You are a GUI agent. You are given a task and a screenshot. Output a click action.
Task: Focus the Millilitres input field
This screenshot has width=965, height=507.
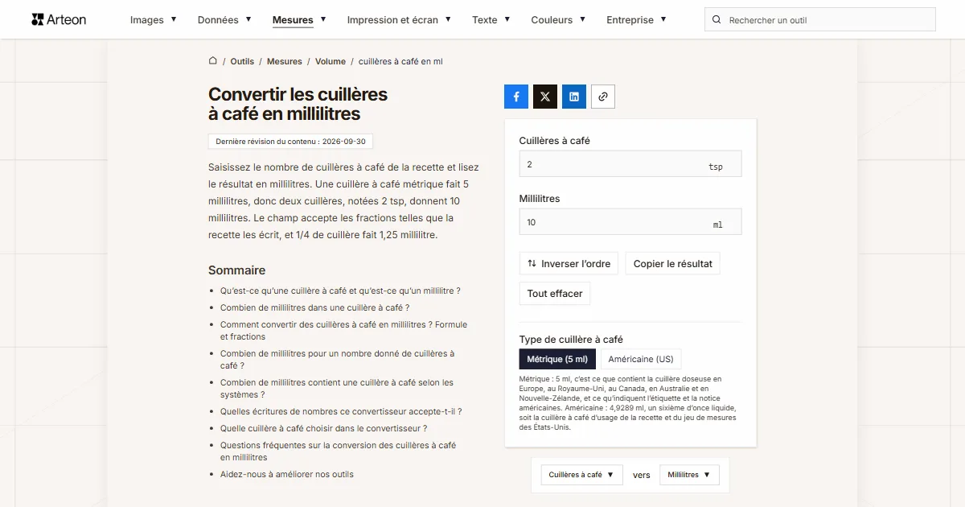coord(630,222)
